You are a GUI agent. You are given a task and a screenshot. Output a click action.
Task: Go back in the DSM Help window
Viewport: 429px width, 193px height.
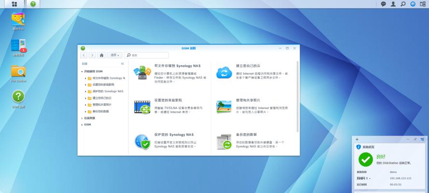click(x=83, y=55)
